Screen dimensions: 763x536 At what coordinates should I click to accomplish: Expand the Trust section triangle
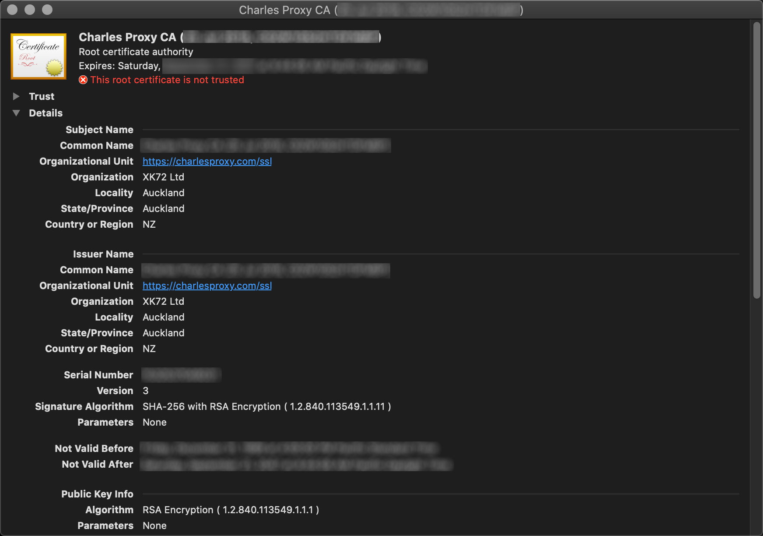coord(16,96)
